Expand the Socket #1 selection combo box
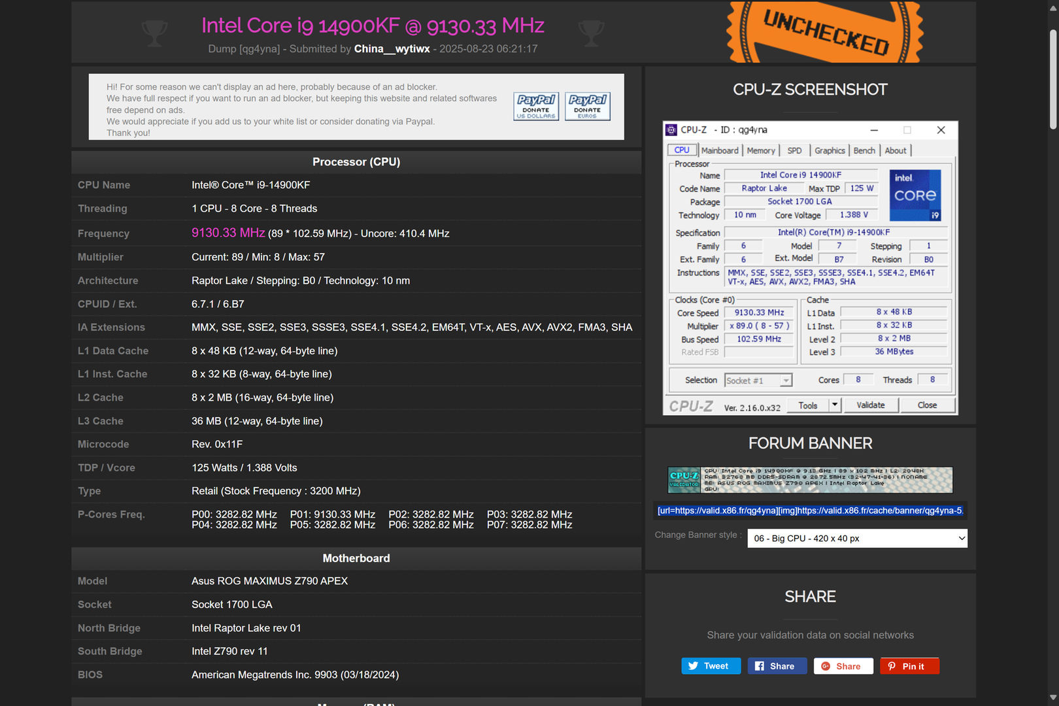Image resolution: width=1059 pixels, height=706 pixels. pos(758,380)
